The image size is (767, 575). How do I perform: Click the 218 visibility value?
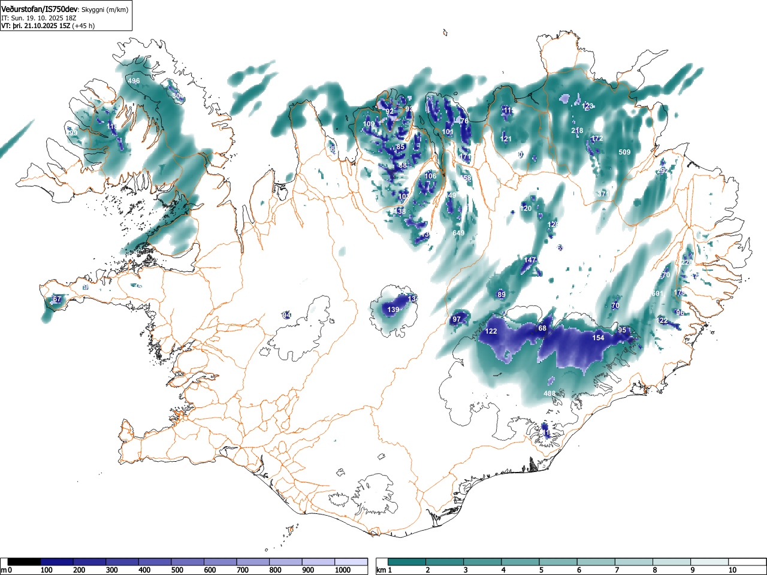tap(577, 131)
